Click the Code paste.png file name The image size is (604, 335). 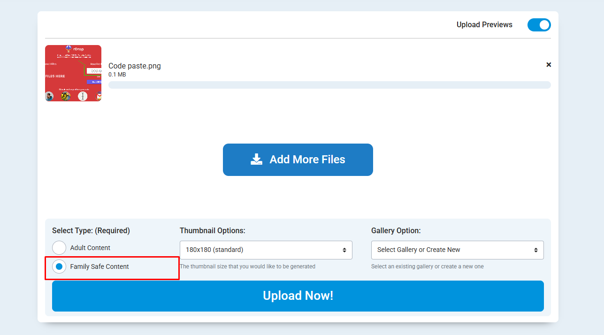point(135,66)
